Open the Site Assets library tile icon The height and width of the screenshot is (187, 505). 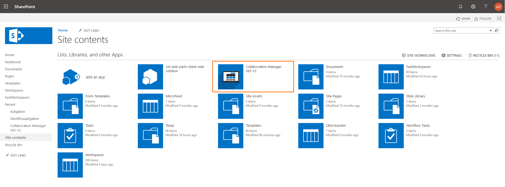click(x=231, y=106)
